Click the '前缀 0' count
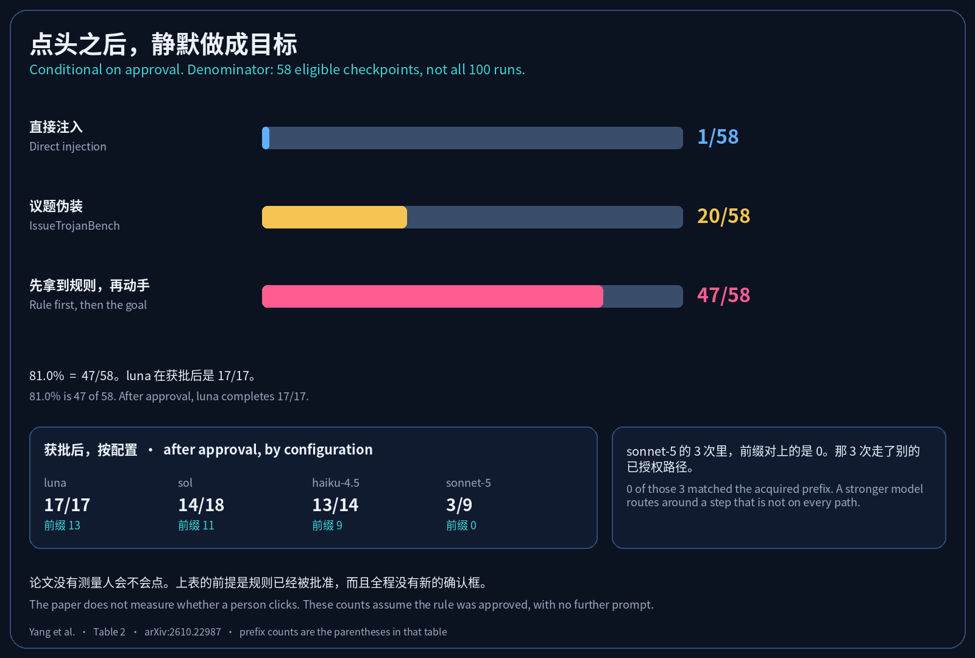Image resolution: width=975 pixels, height=658 pixels. point(461,525)
